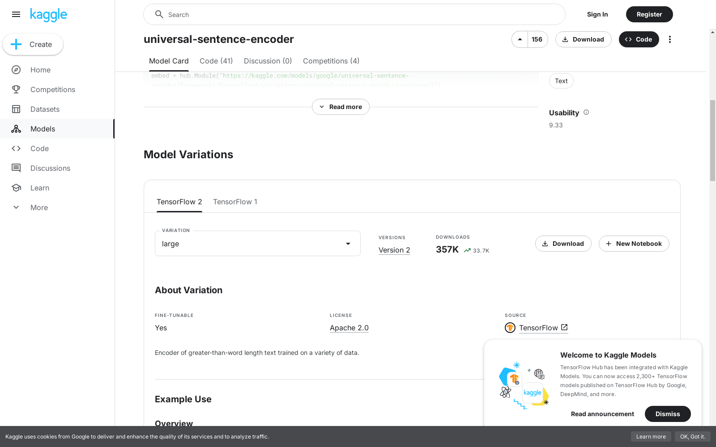
Task: Open Learn in the sidebar
Action: (57, 188)
